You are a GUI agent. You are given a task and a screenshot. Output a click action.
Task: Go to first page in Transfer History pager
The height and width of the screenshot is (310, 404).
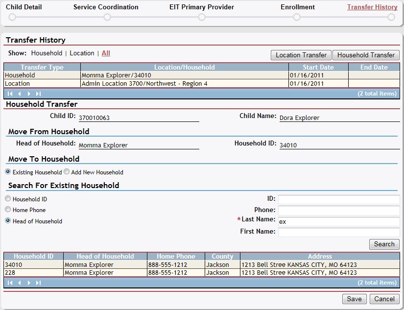pos(10,94)
